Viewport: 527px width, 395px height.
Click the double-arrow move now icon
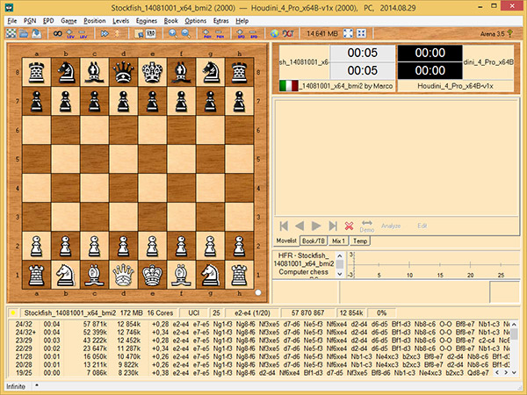tap(105, 33)
